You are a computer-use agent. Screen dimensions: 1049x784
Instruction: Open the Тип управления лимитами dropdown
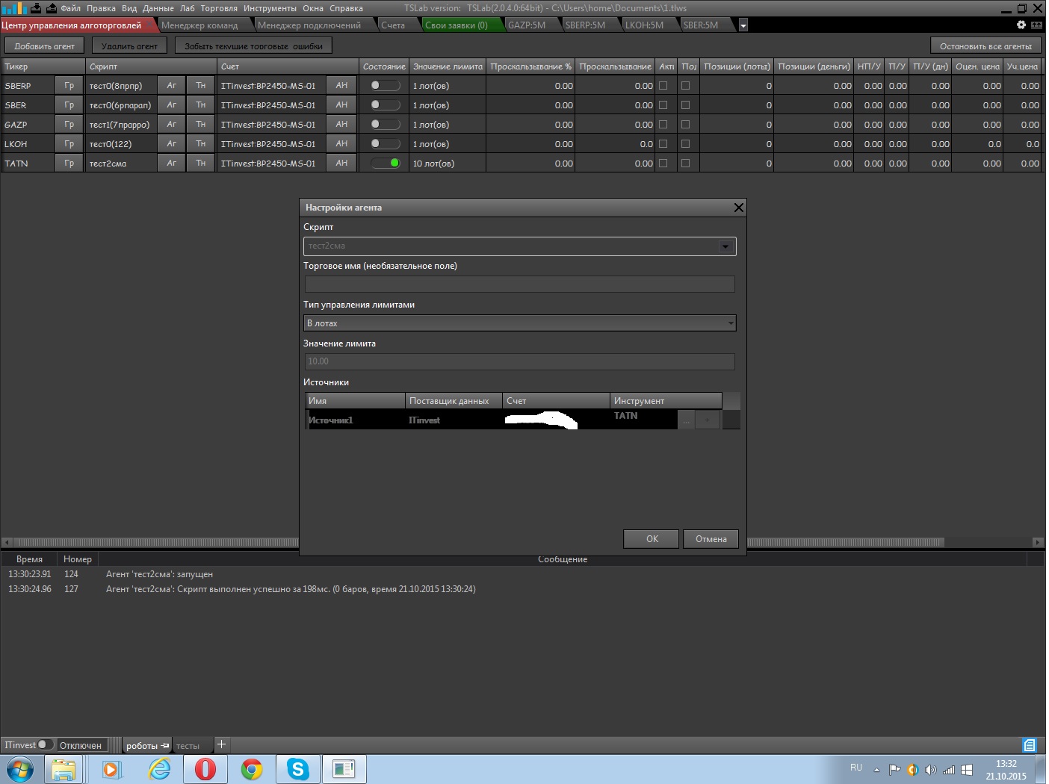[x=520, y=323]
